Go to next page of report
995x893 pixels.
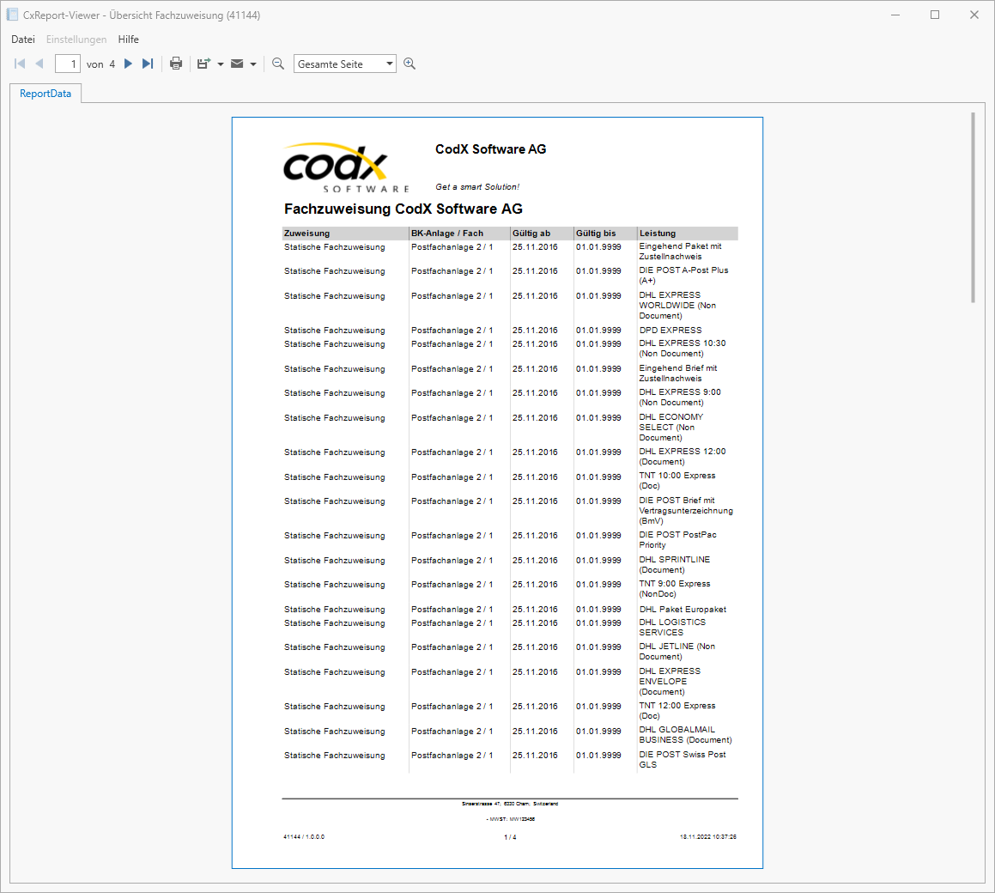point(128,64)
